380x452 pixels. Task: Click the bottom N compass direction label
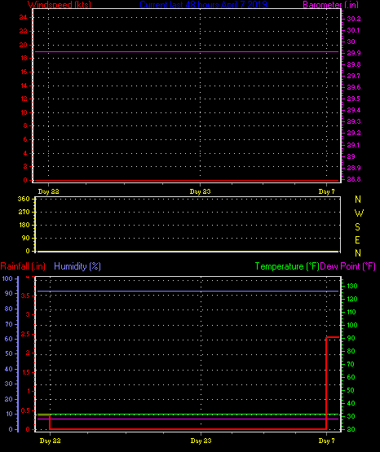(358, 252)
